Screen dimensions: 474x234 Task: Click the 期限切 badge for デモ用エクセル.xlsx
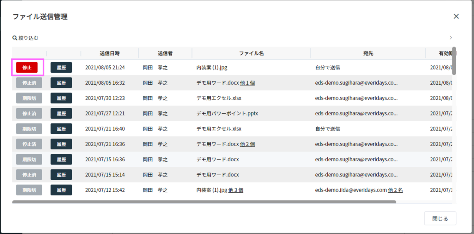(29, 98)
